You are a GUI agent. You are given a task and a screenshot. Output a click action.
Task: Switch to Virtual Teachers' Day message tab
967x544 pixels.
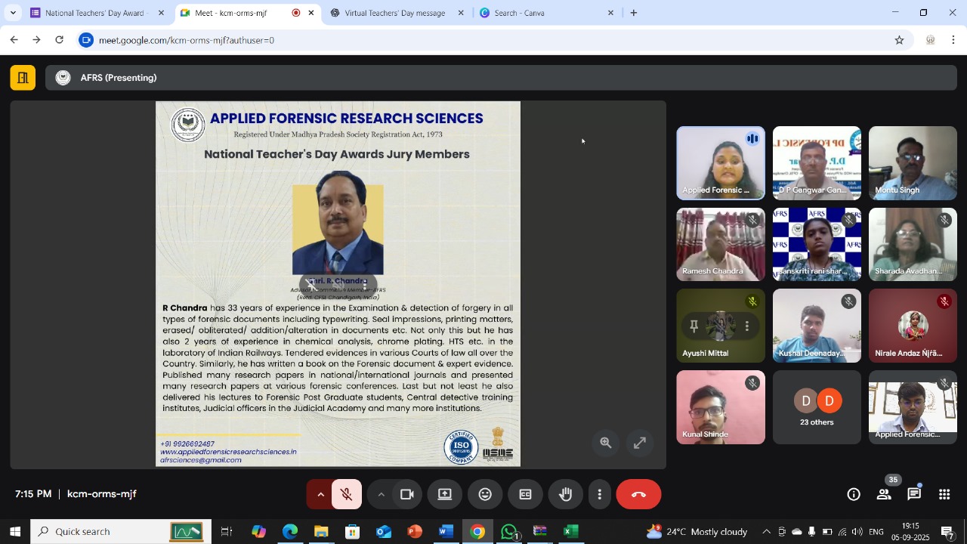point(395,13)
